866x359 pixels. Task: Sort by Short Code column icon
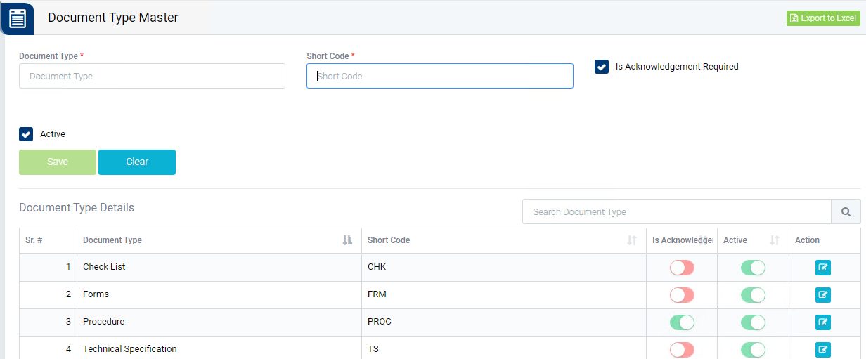[x=631, y=240]
